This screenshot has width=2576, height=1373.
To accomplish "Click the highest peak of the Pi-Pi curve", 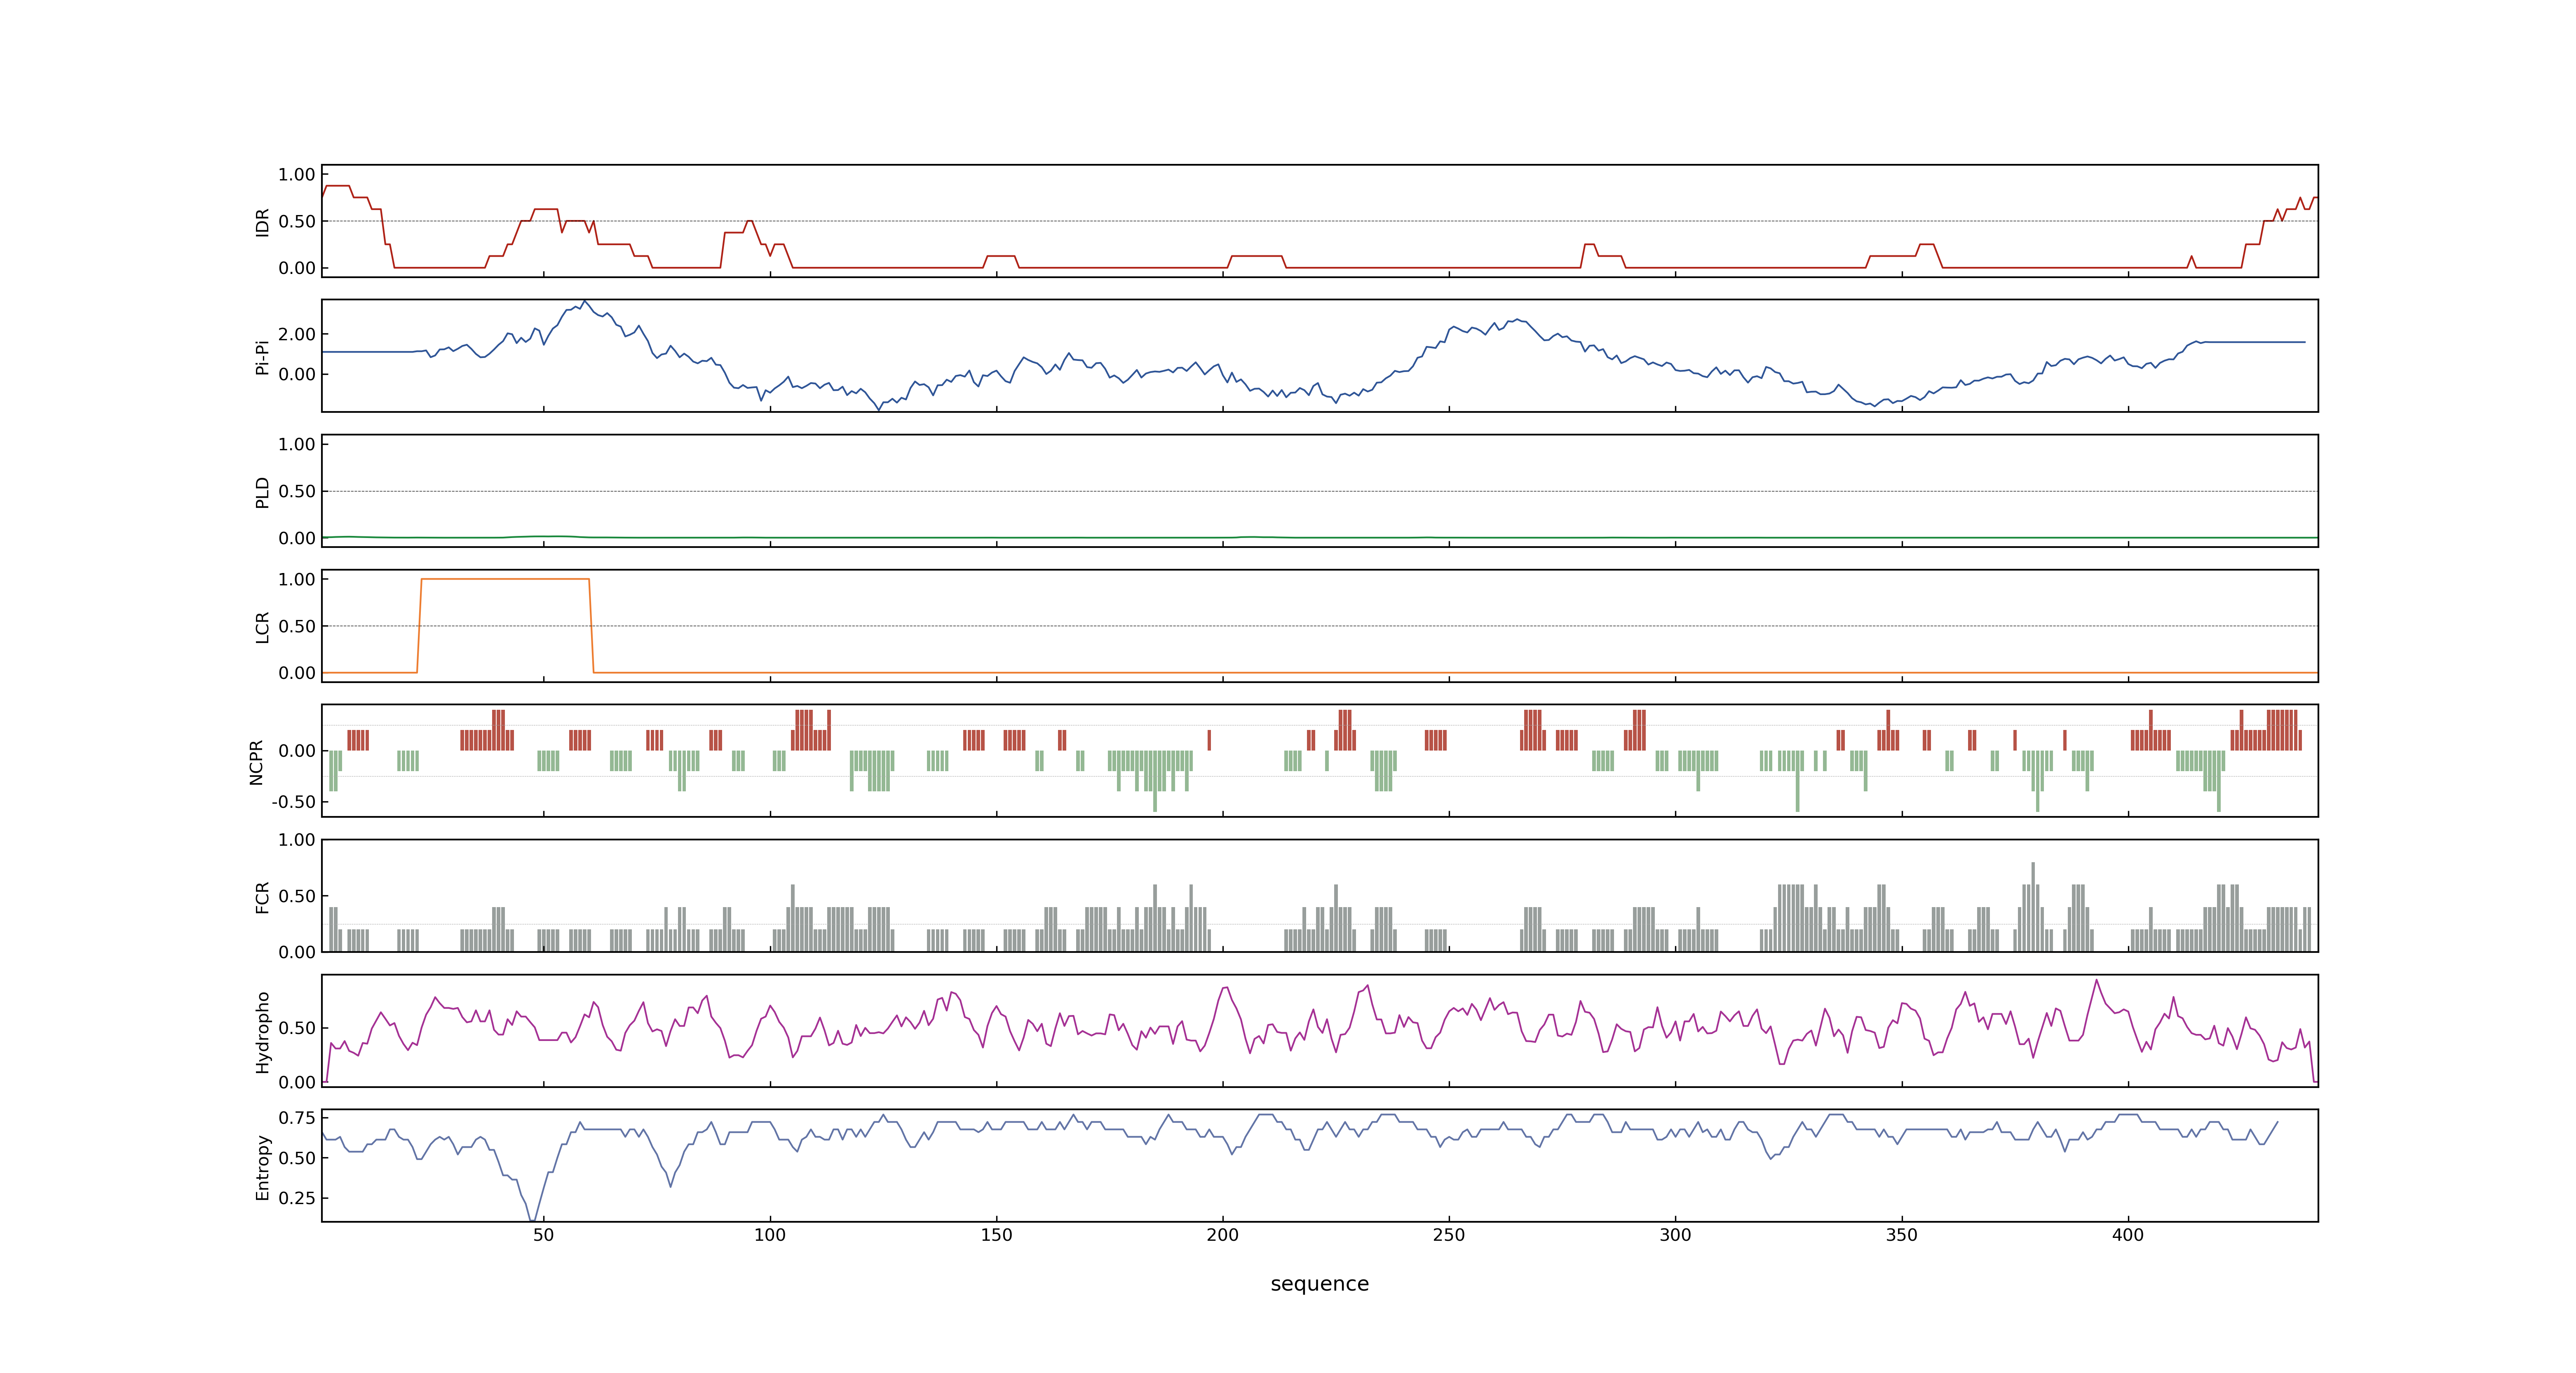I will 585,302.
